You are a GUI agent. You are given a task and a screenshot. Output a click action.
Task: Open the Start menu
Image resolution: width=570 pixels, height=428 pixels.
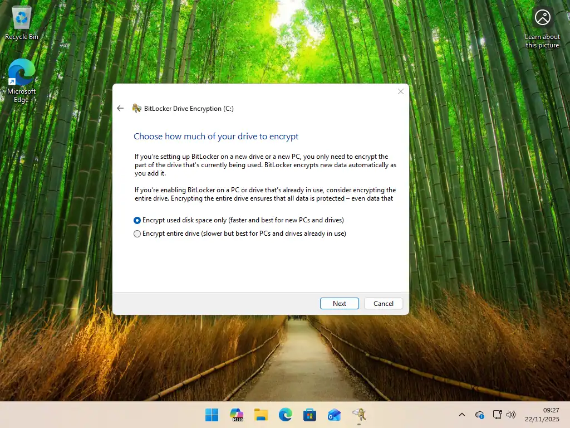(212, 415)
